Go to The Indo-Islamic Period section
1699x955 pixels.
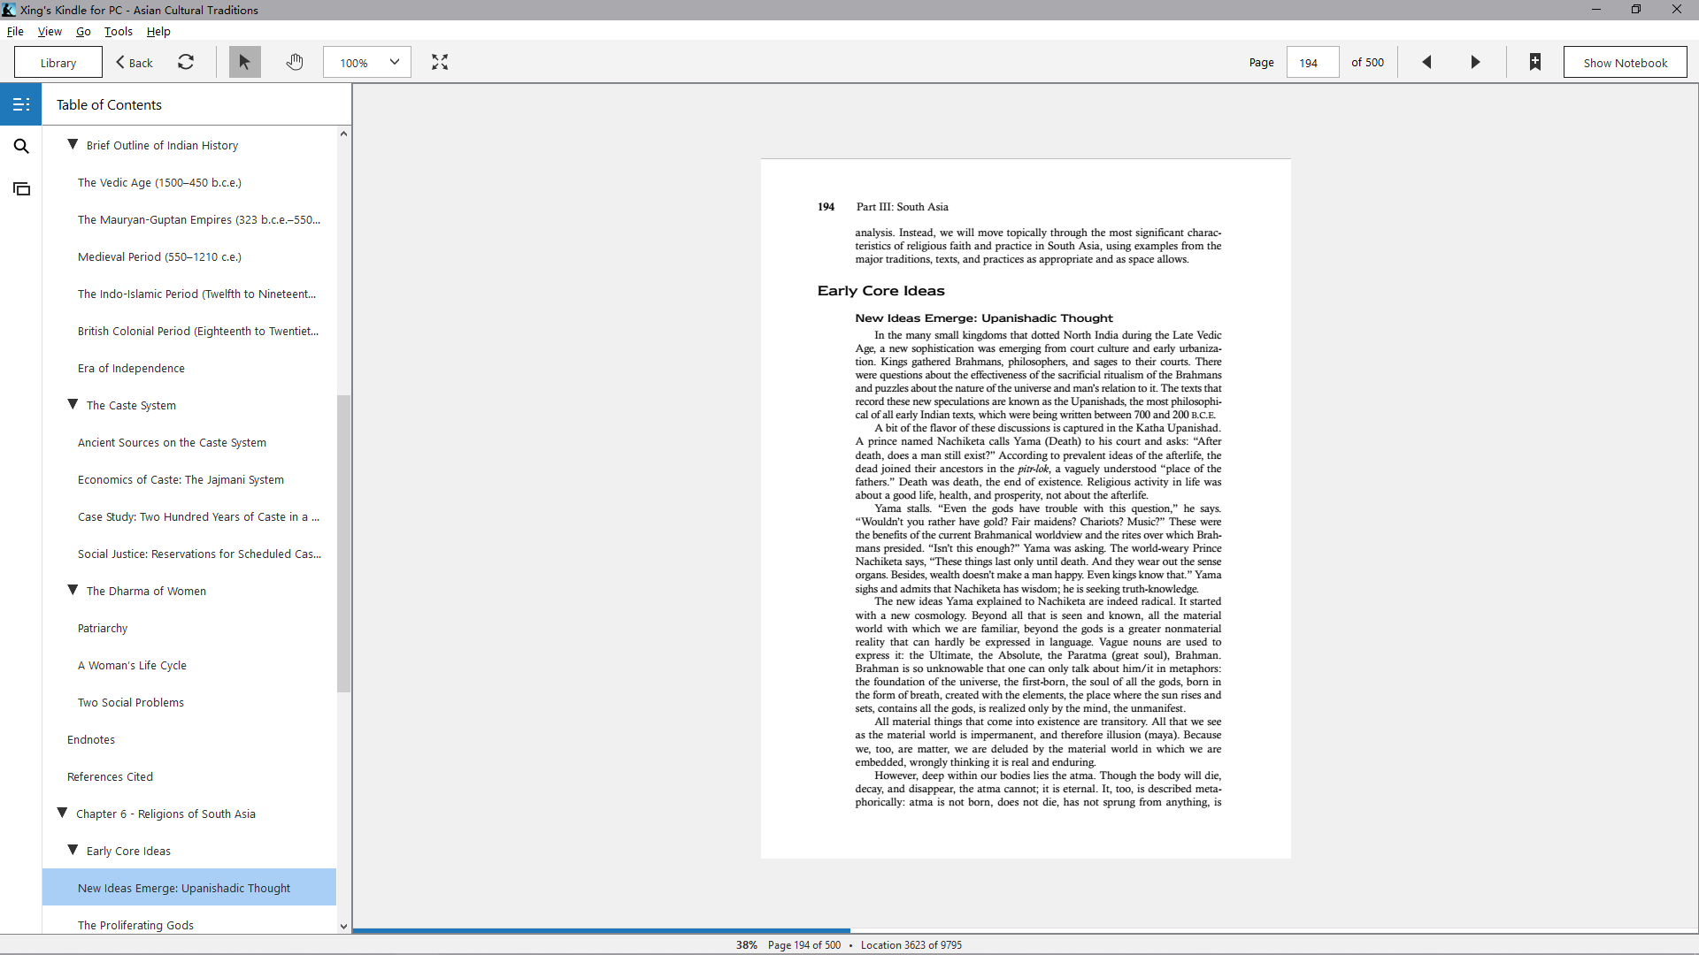click(189, 294)
